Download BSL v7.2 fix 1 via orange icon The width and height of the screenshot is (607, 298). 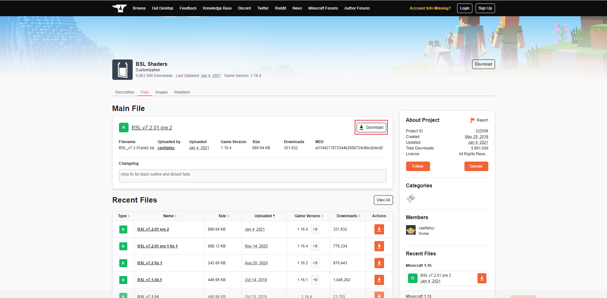point(379,263)
